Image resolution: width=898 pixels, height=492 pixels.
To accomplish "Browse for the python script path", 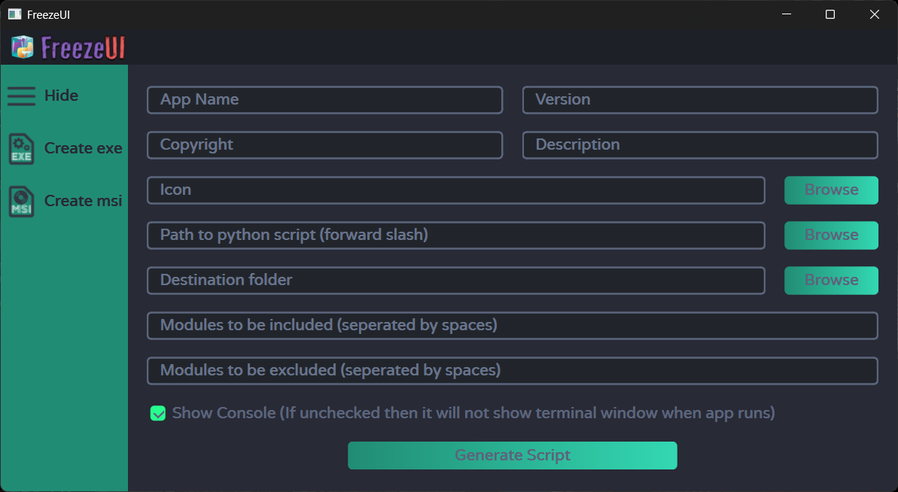I will pyautogui.click(x=831, y=235).
